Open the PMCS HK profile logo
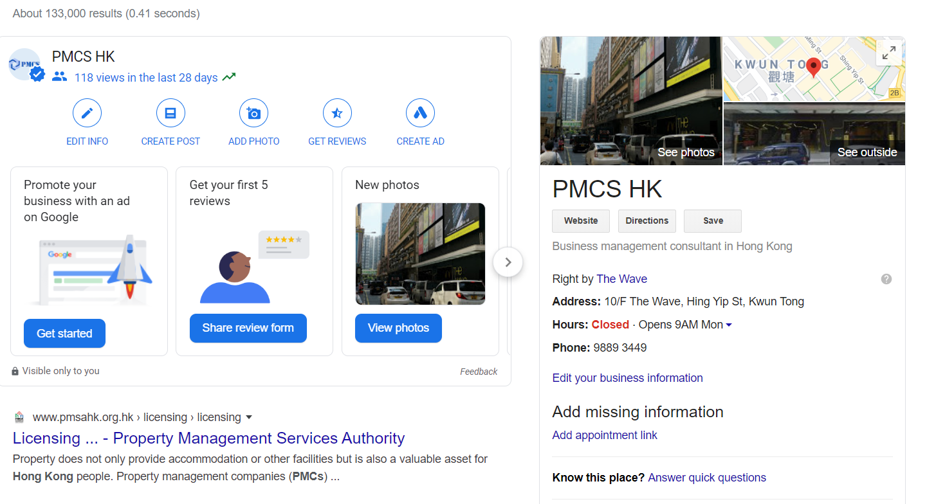This screenshot has height=504, width=927. point(26,64)
